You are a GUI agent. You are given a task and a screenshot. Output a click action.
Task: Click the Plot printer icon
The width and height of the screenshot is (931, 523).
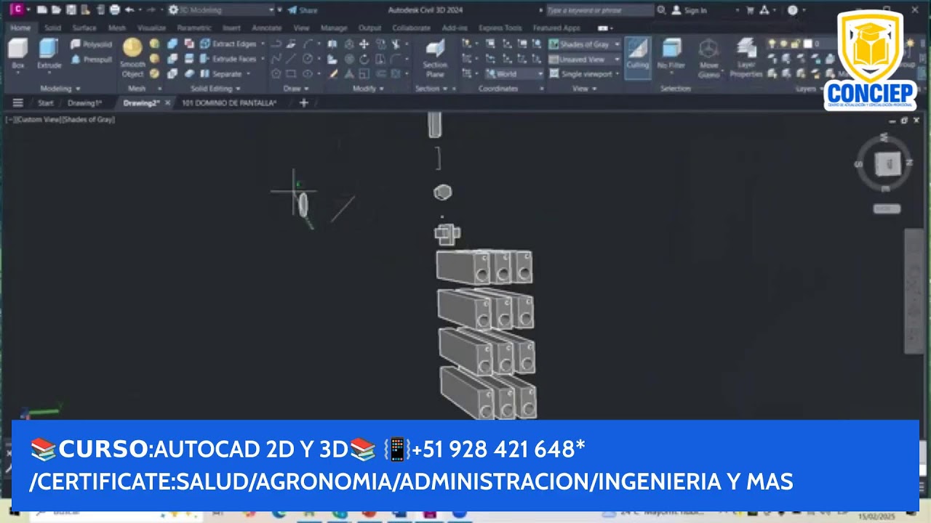[115, 10]
